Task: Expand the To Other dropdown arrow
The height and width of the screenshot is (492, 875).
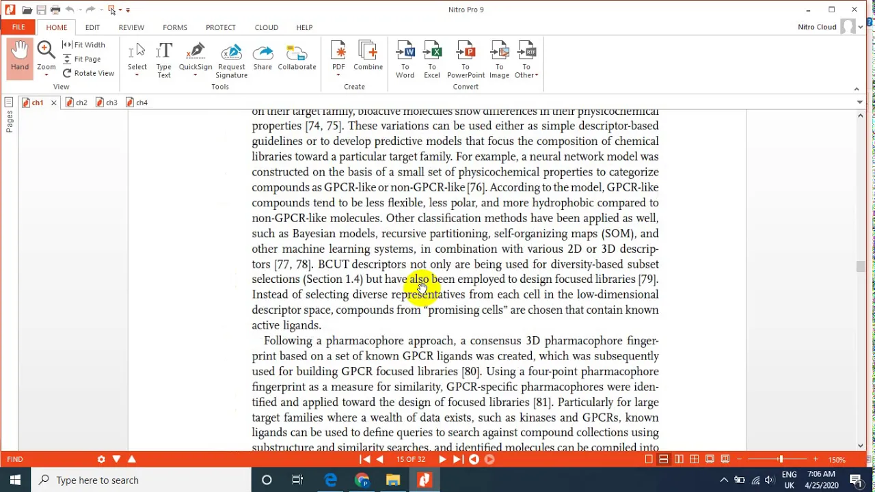Action: [537, 75]
